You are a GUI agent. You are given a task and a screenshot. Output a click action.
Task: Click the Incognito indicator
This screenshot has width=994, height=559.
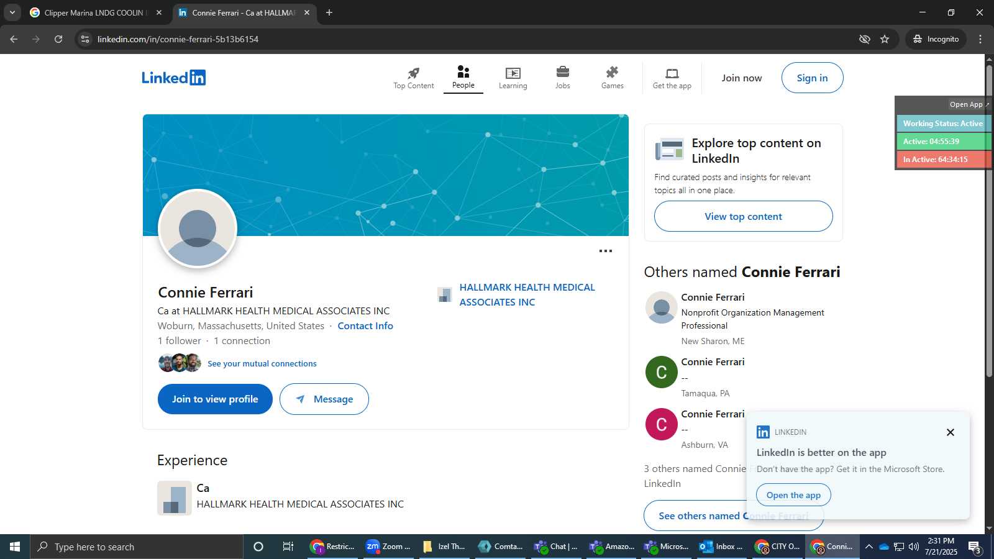pos(936,39)
